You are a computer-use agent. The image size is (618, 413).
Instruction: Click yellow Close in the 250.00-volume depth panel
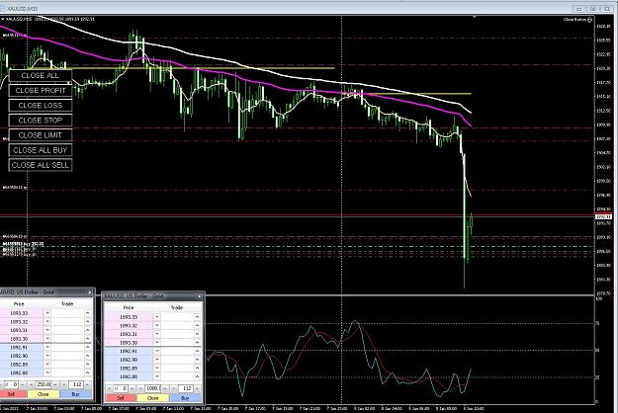click(44, 394)
